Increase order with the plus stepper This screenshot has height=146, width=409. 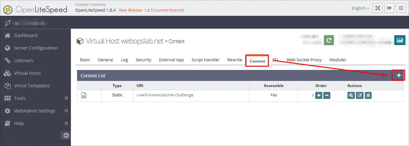pos(318,96)
